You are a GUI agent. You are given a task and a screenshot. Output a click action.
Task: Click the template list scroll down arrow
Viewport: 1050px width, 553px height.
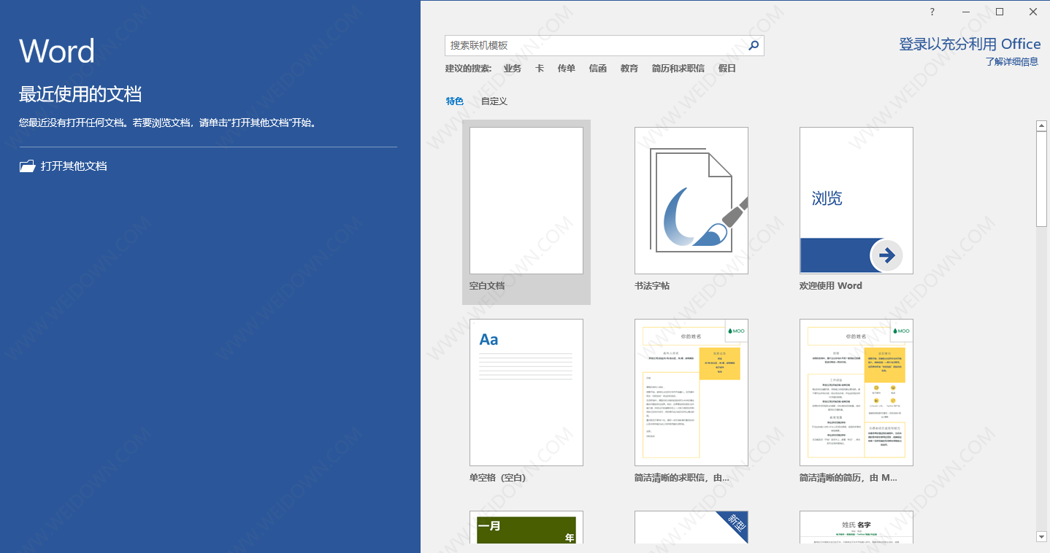1042,538
